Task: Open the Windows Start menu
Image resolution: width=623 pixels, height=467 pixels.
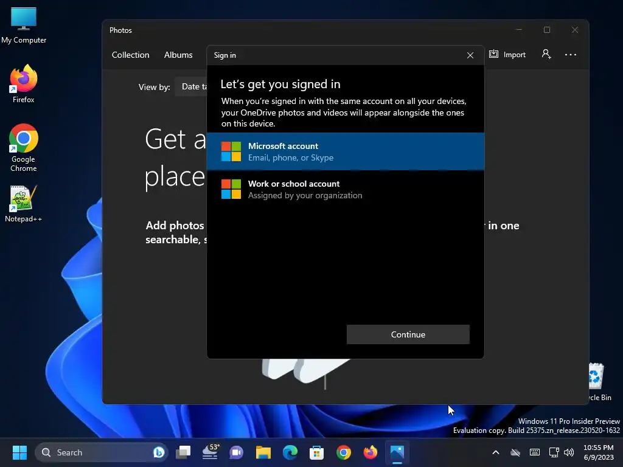Action: click(19, 452)
